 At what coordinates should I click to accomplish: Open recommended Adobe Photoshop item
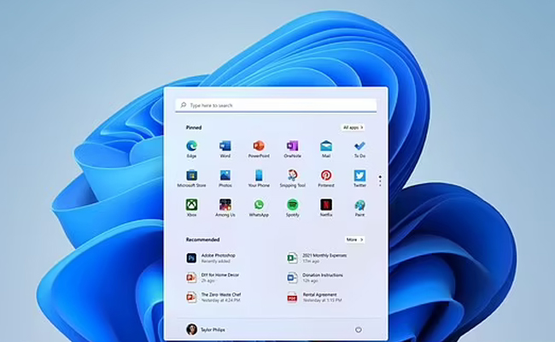point(211,258)
